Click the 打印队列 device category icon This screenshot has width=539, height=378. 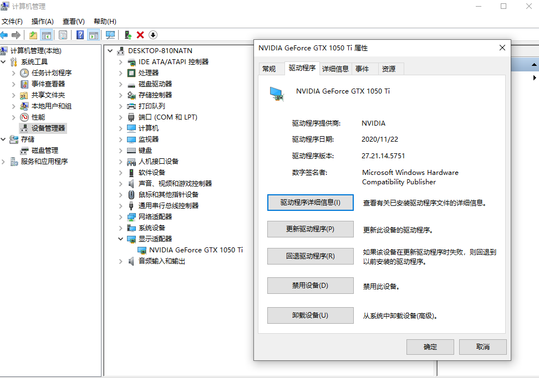click(x=131, y=106)
